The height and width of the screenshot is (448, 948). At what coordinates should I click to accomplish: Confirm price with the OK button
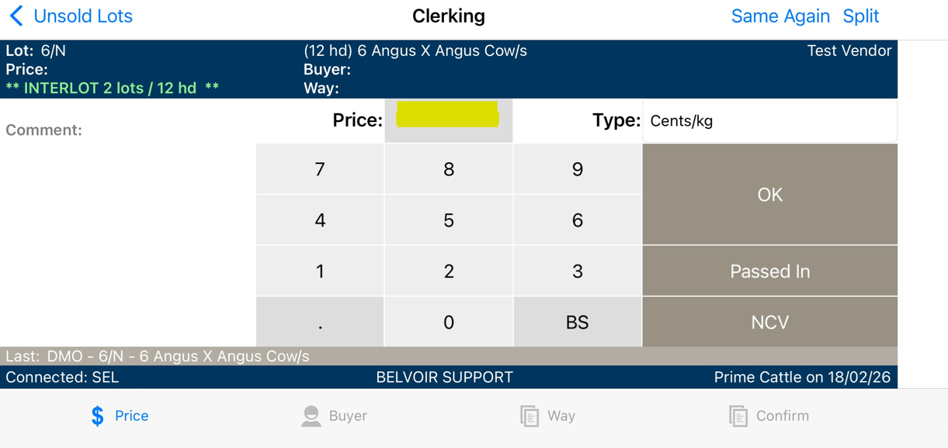click(x=769, y=195)
